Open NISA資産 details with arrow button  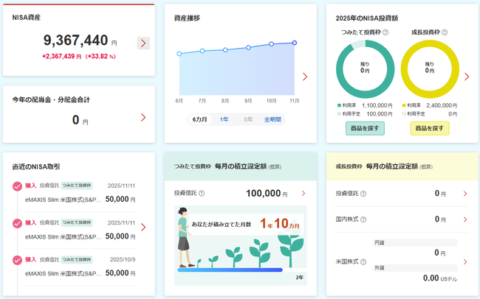pos(143,43)
